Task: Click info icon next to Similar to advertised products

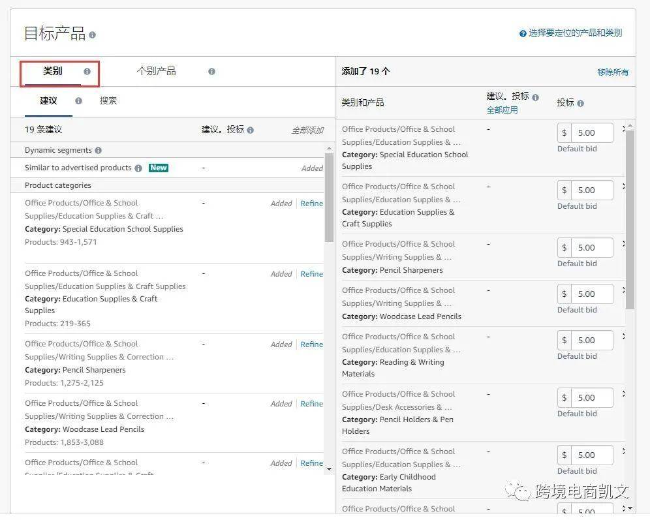Action: 138,168
